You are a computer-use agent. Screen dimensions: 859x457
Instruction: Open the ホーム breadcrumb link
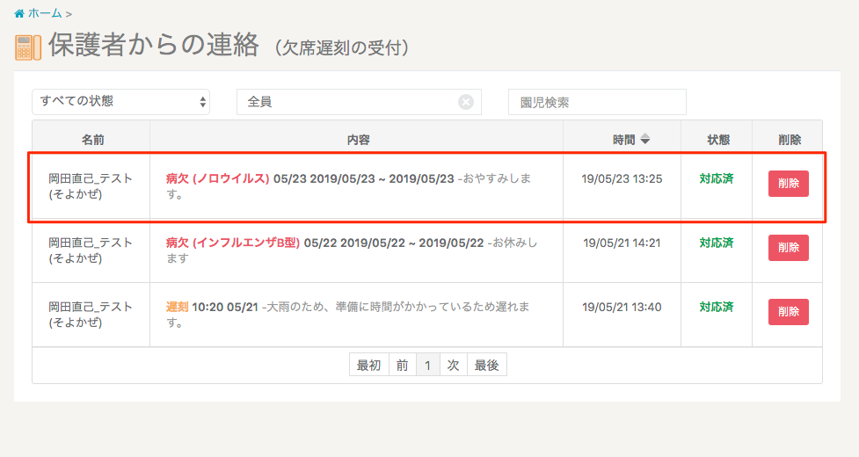[45, 13]
